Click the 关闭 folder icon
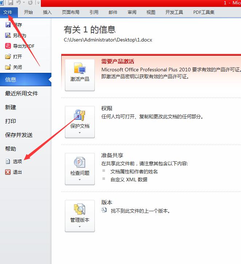Screen dimensions: 241x264 [x=8, y=67]
